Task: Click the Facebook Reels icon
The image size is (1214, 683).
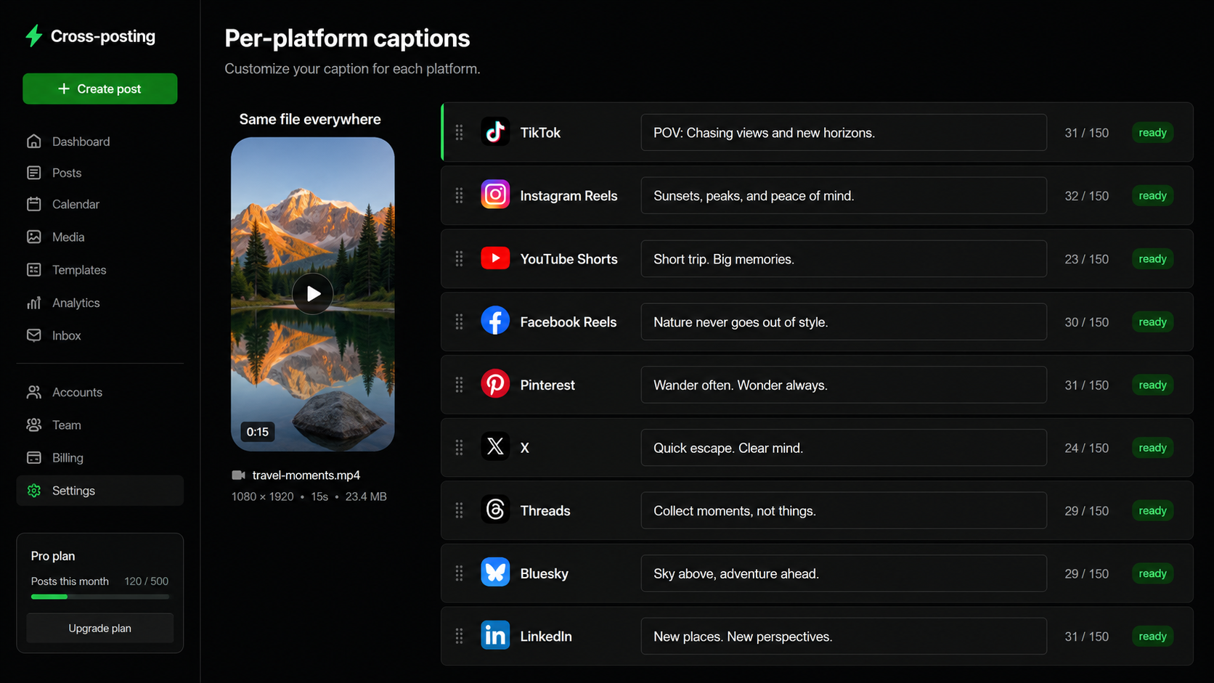Action: (495, 321)
